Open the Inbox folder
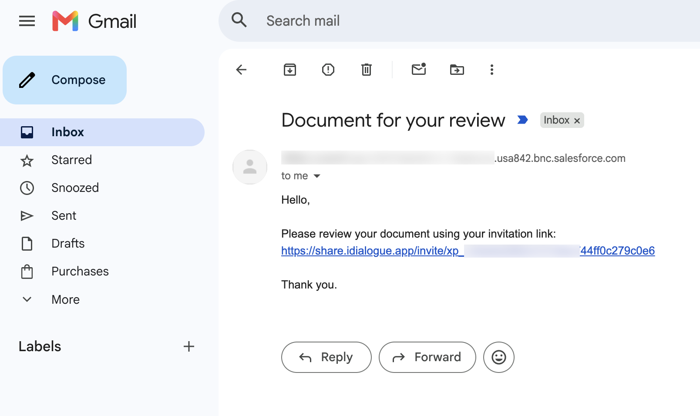 (102, 132)
